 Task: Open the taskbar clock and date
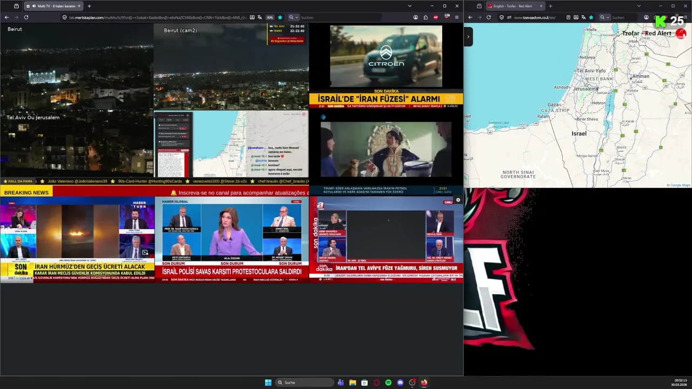[x=680, y=383]
